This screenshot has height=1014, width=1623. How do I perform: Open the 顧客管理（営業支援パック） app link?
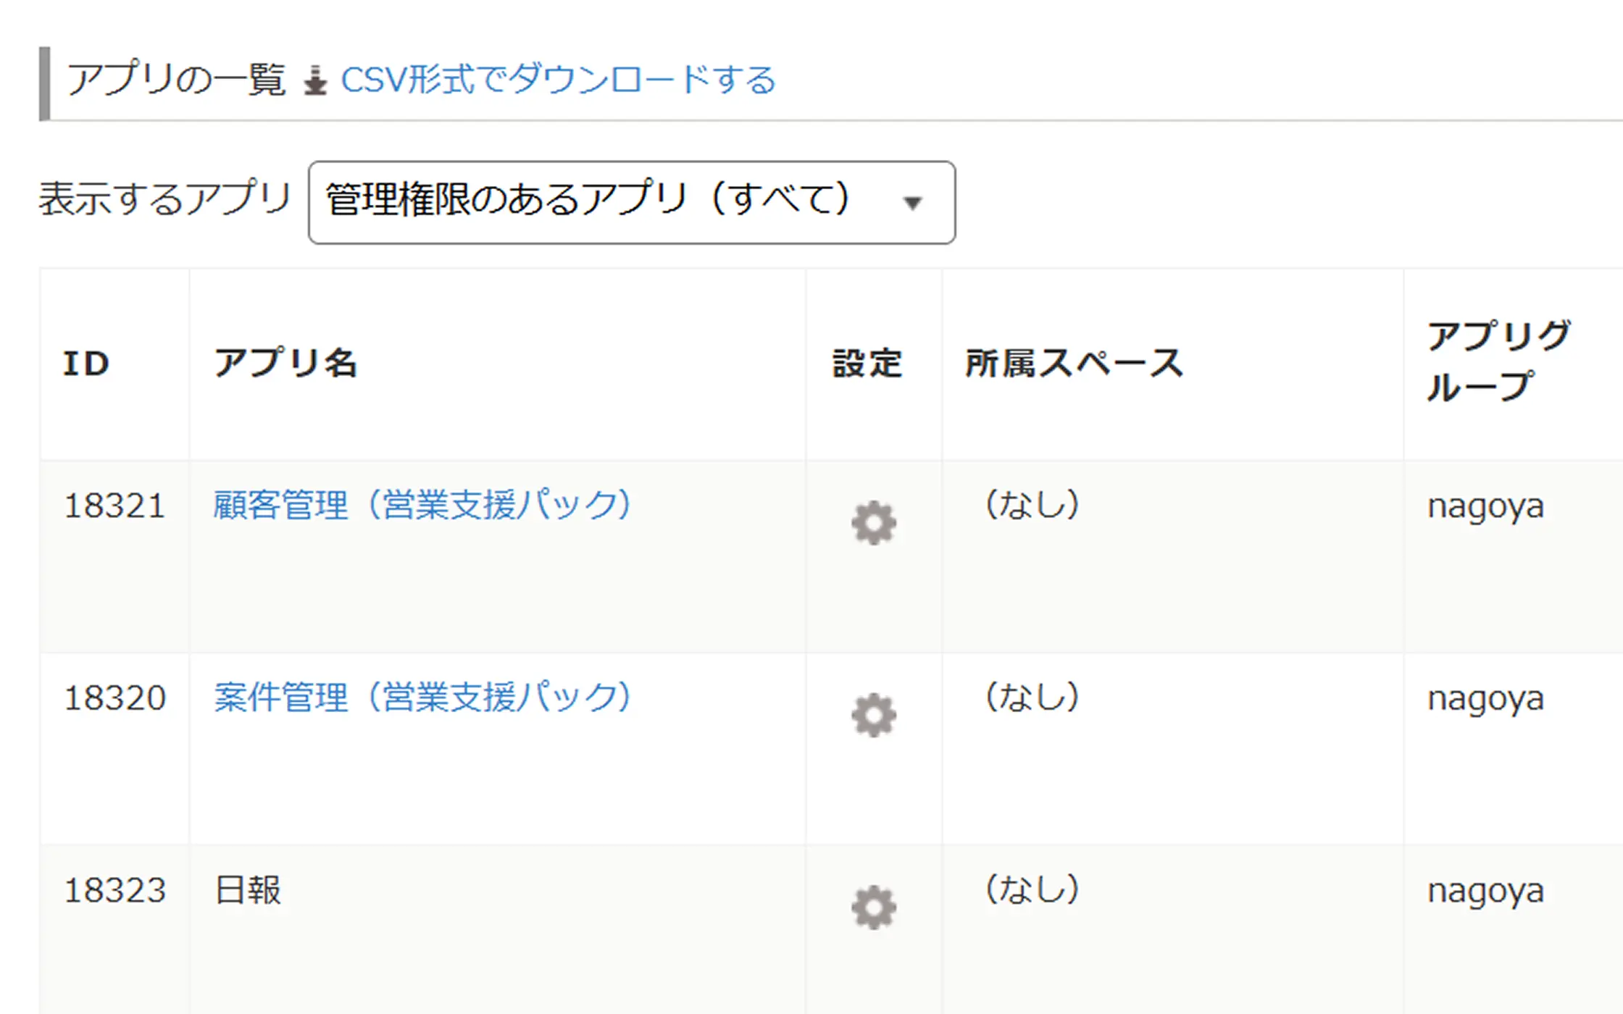tap(422, 506)
